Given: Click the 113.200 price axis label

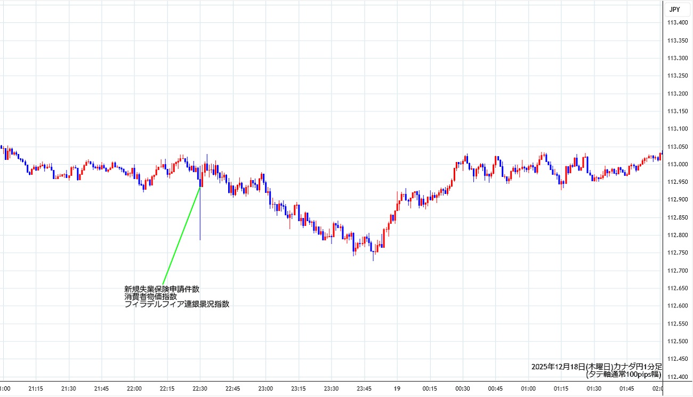Looking at the screenshot, I should click(x=678, y=93).
